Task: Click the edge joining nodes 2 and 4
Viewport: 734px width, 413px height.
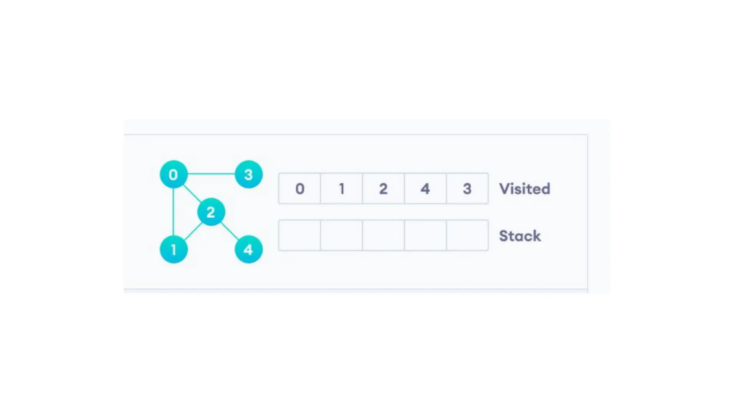Action: pyautogui.click(x=230, y=231)
